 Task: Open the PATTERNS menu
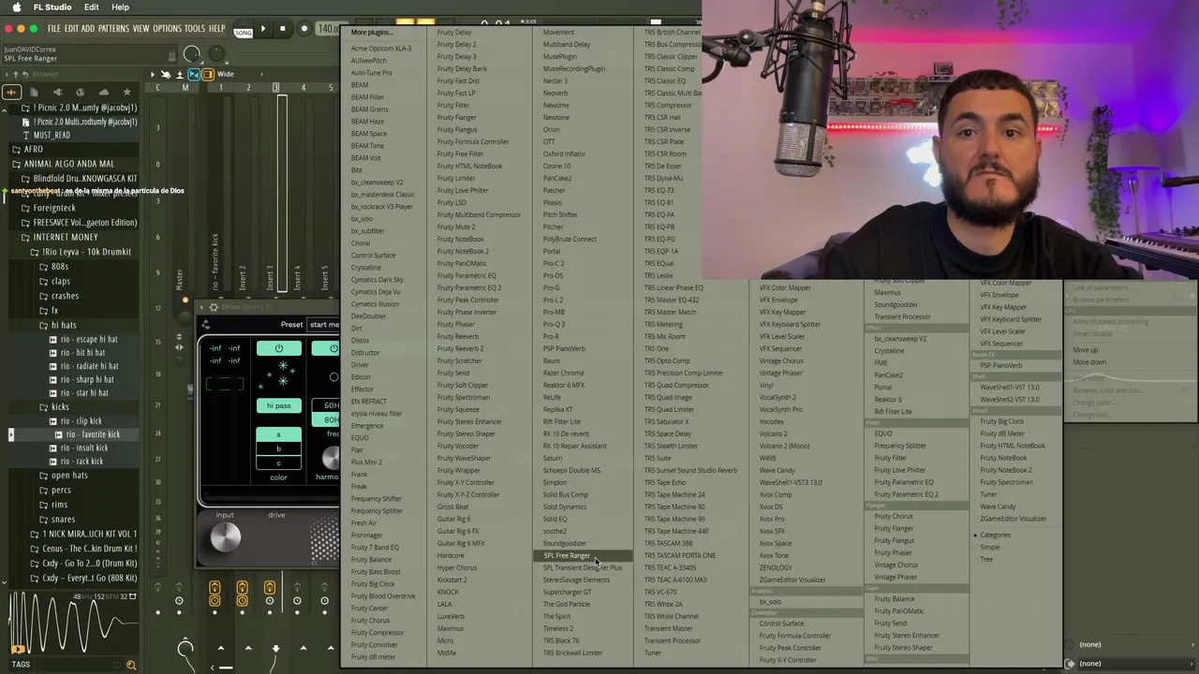(113, 29)
